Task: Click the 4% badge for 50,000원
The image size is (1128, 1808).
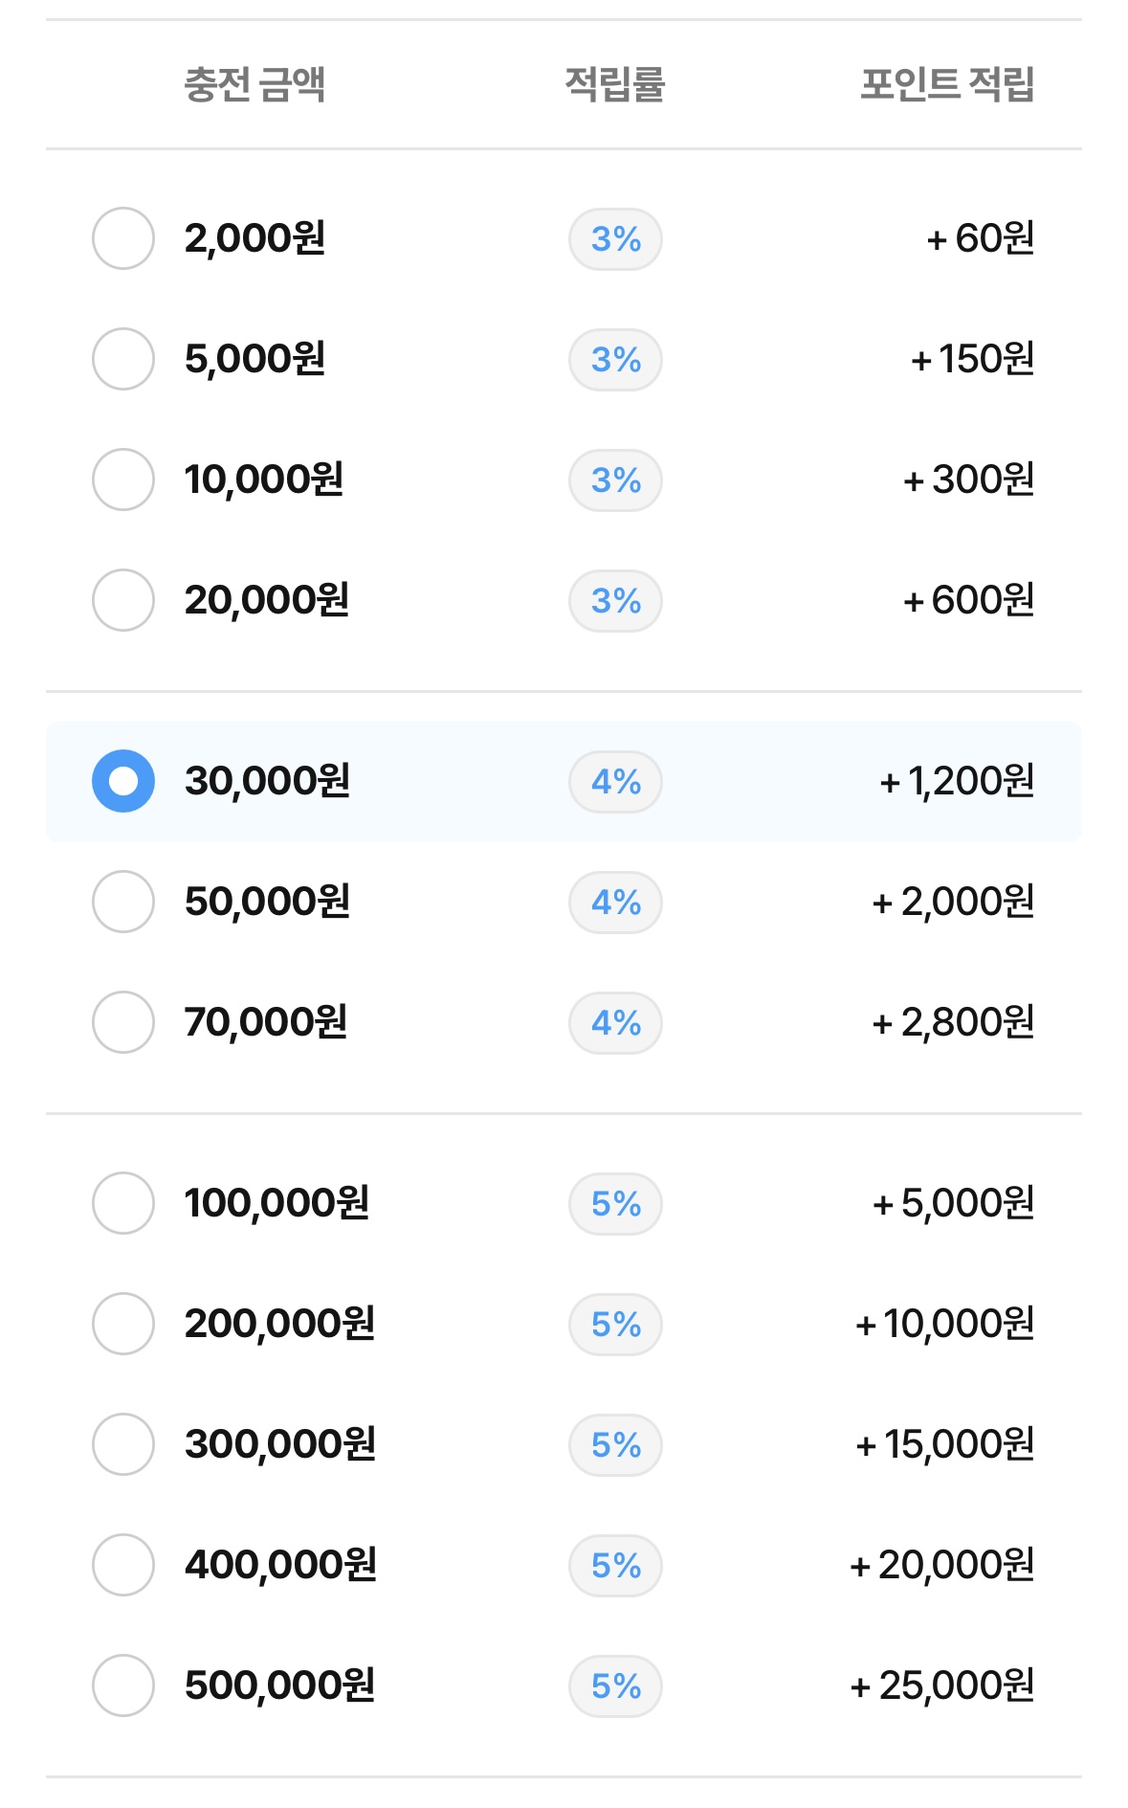Action: click(615, 903)
